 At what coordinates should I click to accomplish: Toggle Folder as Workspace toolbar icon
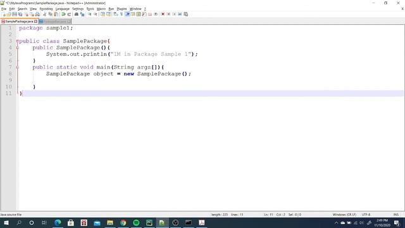(x=150, y=14)
